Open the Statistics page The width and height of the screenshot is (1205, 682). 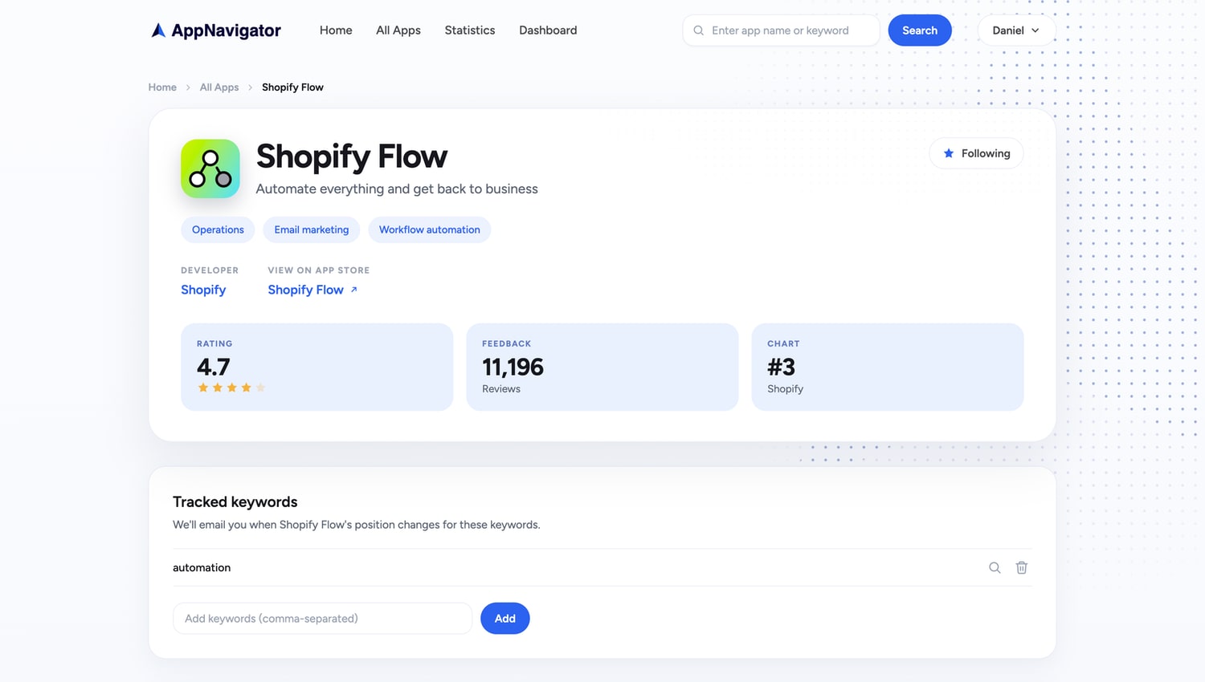pyautogui.click(x=470, y=30)
